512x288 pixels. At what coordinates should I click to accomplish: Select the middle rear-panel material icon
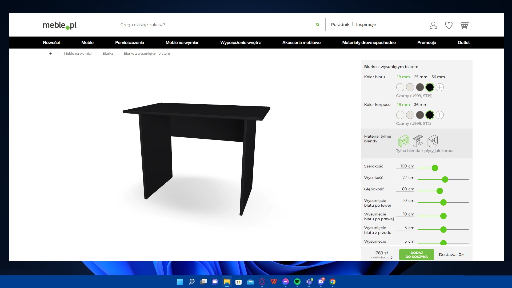coord(418,141)
